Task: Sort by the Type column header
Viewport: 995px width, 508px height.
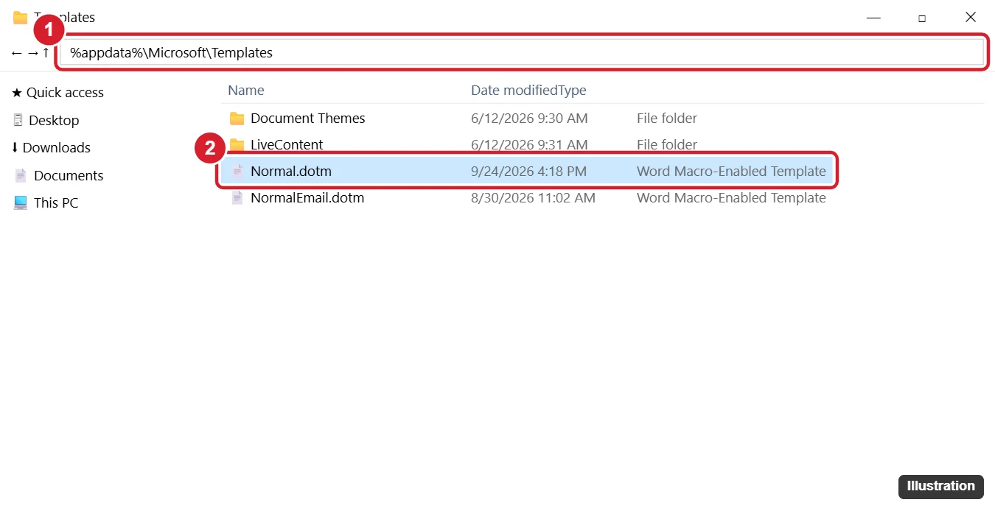Action: pyautogui.click(x=573, y=91)
